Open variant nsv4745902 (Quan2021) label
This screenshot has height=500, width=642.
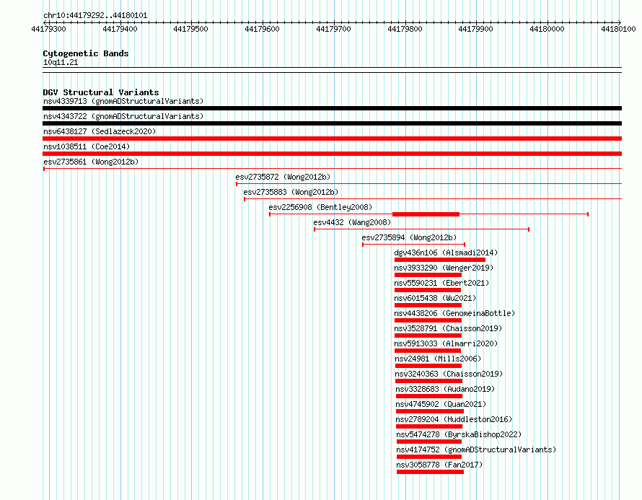(441, 404)
